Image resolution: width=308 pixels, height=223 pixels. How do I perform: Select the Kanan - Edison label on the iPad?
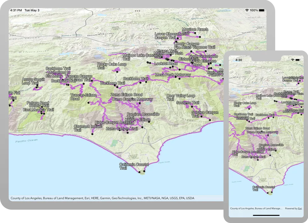pos(138,120)
